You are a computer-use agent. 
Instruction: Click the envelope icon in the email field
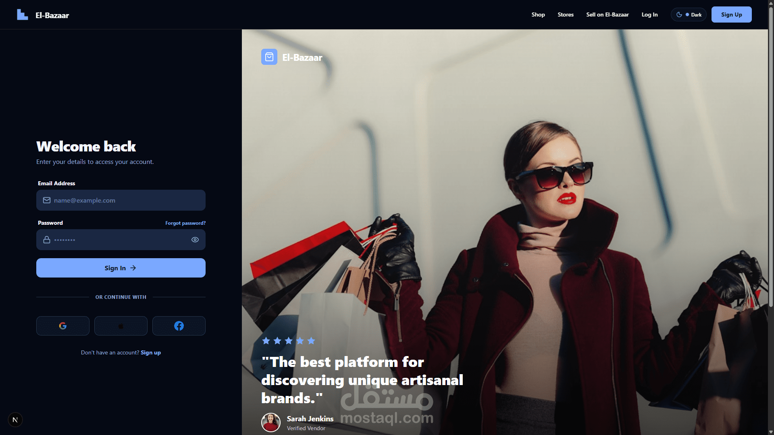click(47, 200)
